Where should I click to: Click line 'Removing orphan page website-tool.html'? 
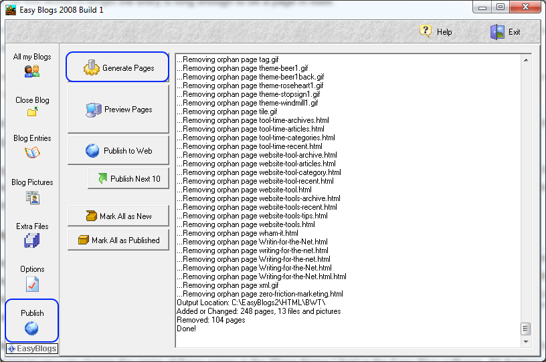point(244,190)
